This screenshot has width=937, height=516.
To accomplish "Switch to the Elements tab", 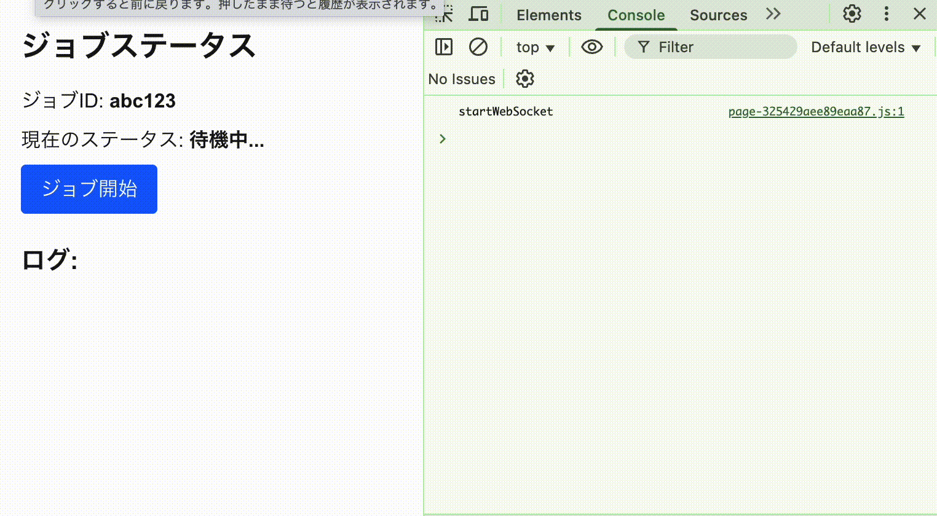I will [548, 15].
